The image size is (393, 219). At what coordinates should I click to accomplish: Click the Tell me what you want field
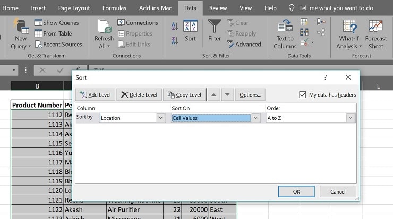click(x=343, y=8)
